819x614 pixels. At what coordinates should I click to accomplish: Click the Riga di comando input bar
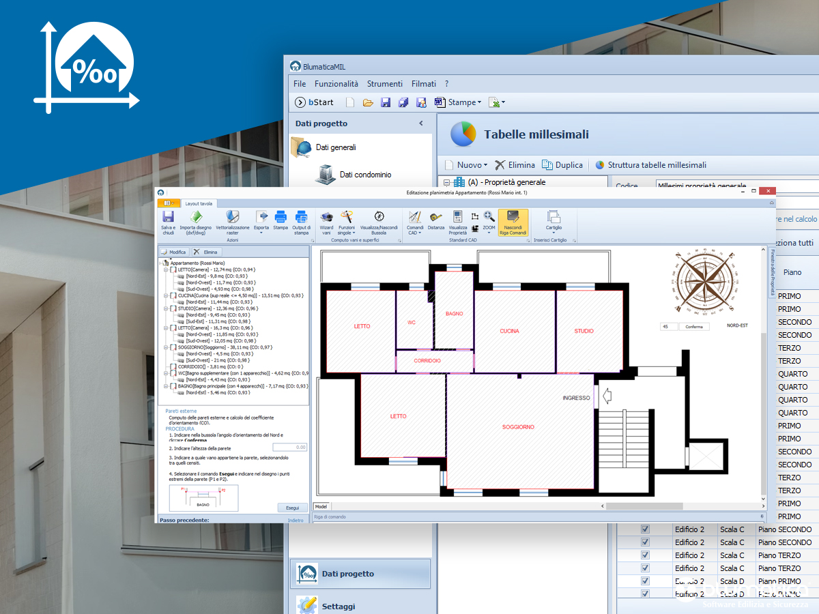coord(539,517)
